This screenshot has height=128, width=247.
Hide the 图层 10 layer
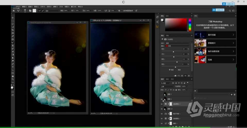pyautogui.click(x=162, y=109)
